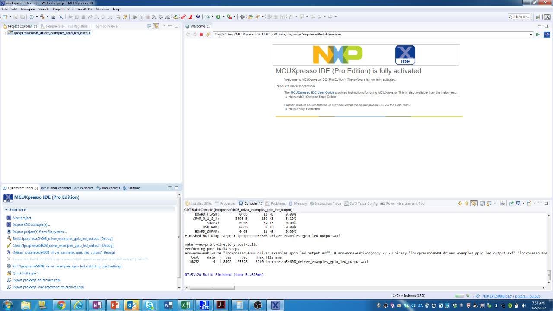This screenshot has width=553, height=311.
Task: Click the New project toolbar icon
Action: (x=4, y=17)
